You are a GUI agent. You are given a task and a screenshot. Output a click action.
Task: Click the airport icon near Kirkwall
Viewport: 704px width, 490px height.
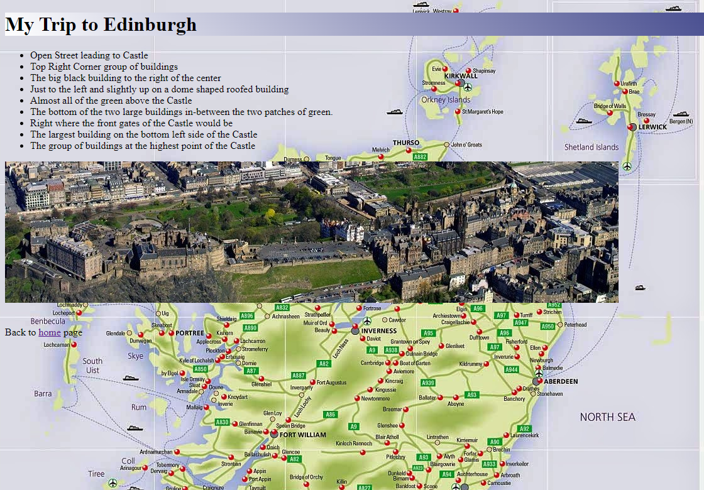[468, 87]
